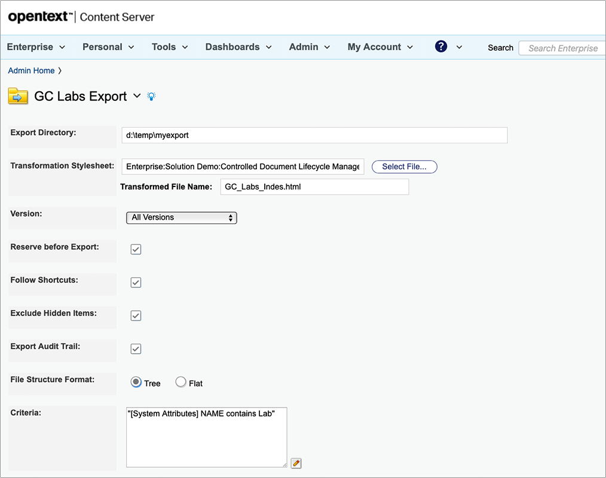Screen dimensions: 606x478
Task: Open the Personal menu
Action: 108,47
